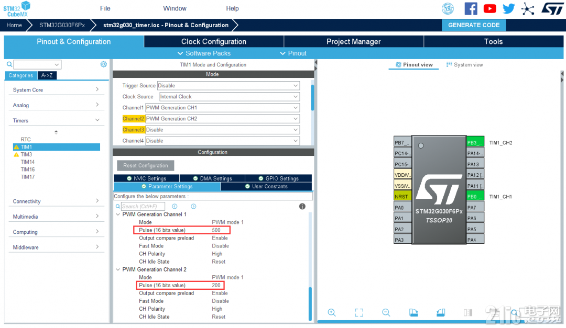Click the peripheral search magnifier icon
The image size is (566, 328).
9,64
